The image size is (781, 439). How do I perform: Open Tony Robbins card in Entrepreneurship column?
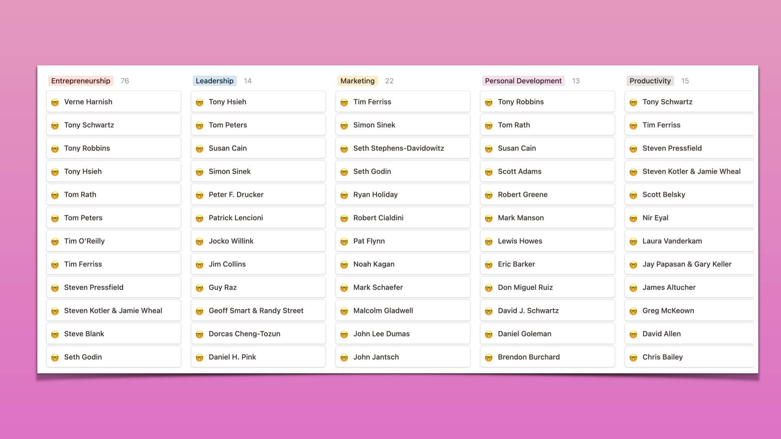click(x=113, y=148)
